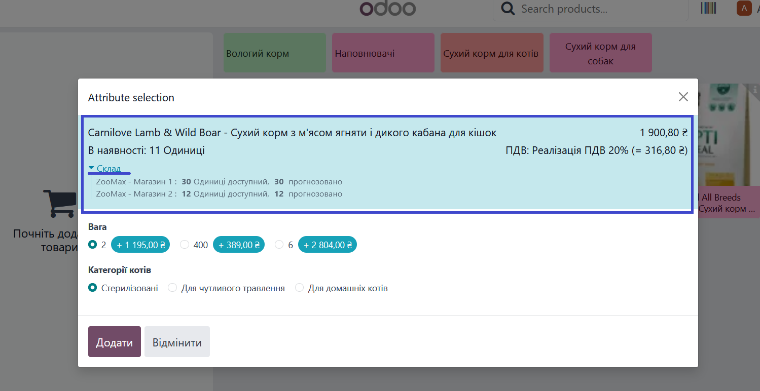Select weight option 6

(x=279, y=244)
